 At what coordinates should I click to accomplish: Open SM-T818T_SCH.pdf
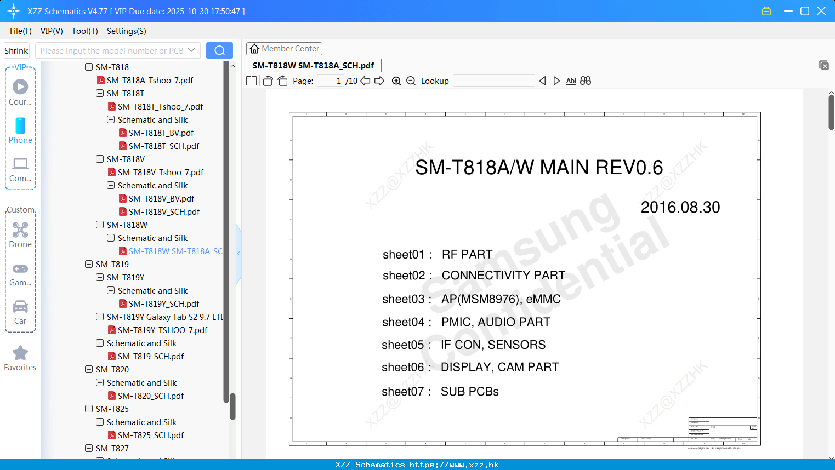tap(159, 146)
